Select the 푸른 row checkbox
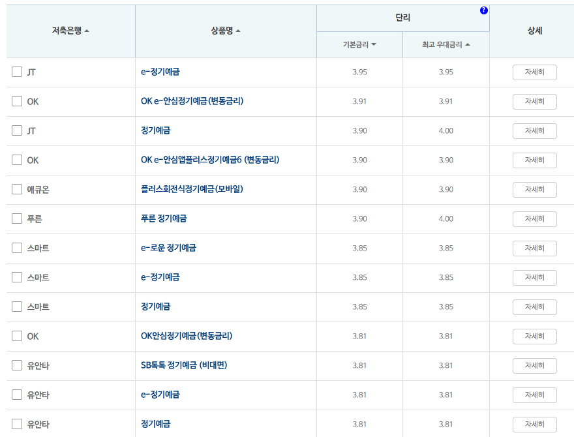This screenshot has height=437, width=574. coord(17,218)
